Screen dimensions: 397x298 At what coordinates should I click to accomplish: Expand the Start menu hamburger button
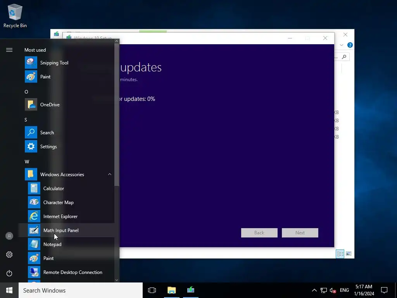pyautogui.click(x=9, y=50)
